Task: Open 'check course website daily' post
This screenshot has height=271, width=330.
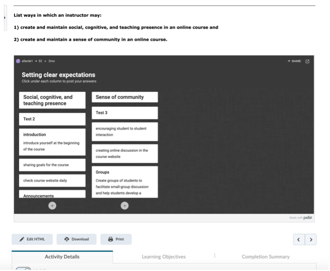Action: click(52, 181)
